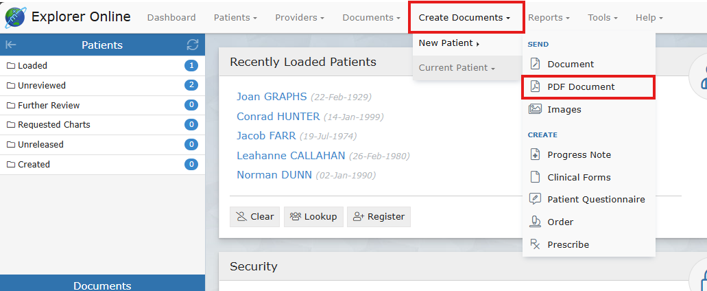Start a Patient Questionnaire
Screen dimensions: 707x291
(595, 200)
